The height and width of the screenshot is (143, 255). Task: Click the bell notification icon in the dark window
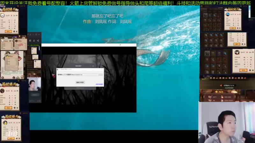pos(34,41)
